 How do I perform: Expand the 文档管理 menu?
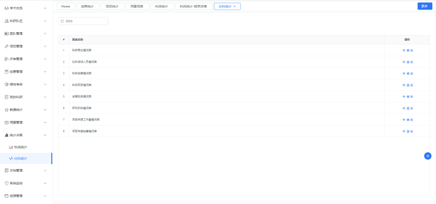45,171
